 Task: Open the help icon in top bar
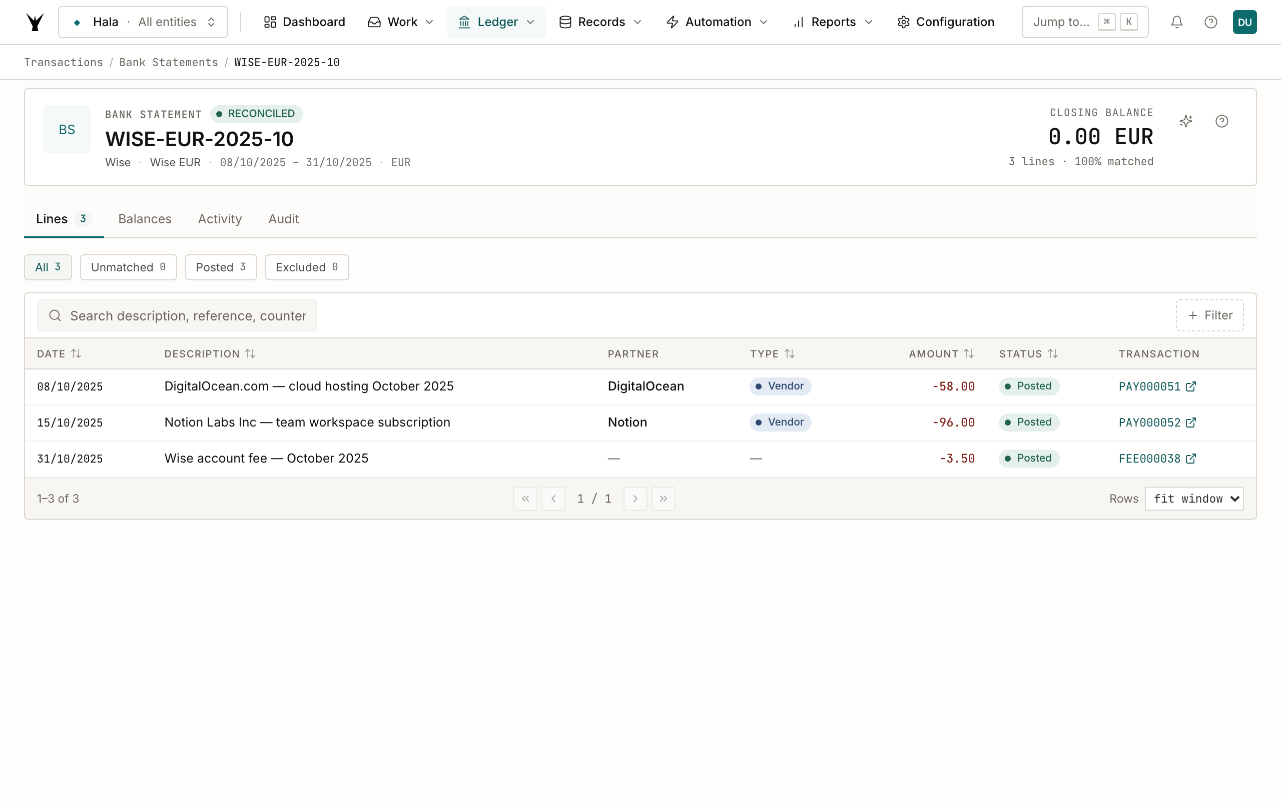1210,22
